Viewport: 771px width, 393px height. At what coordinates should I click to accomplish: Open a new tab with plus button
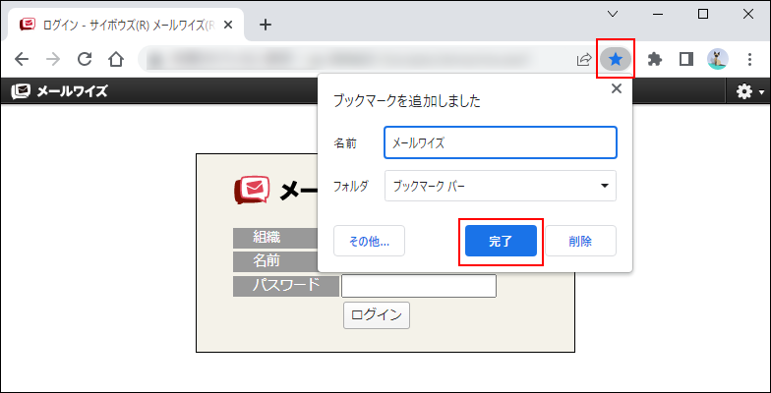point(266,25)
